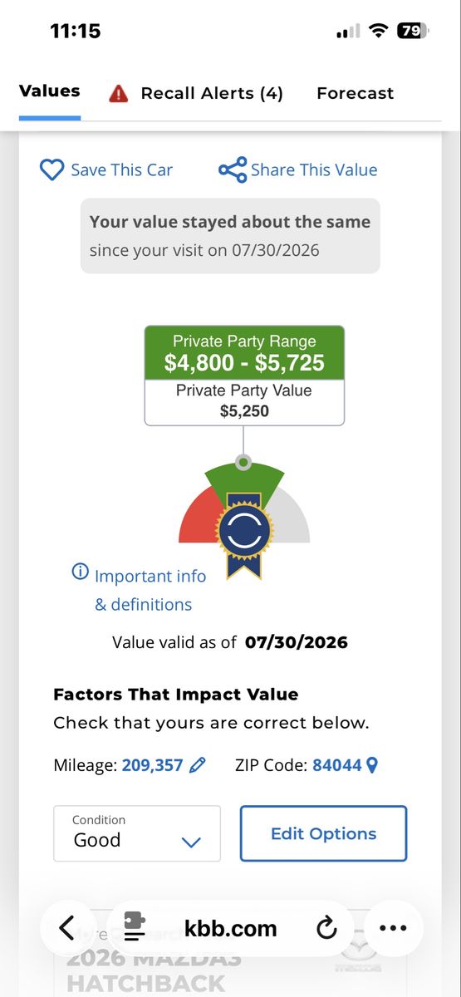
Task: Tap the heart icon to save car
Action: point(51,170)
